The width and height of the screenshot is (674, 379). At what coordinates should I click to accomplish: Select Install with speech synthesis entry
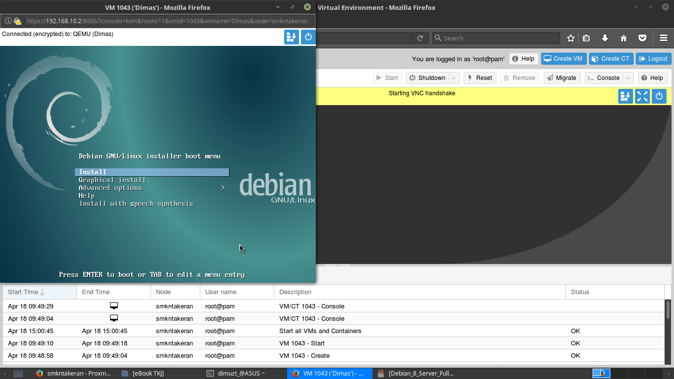(x=136, y=204)
